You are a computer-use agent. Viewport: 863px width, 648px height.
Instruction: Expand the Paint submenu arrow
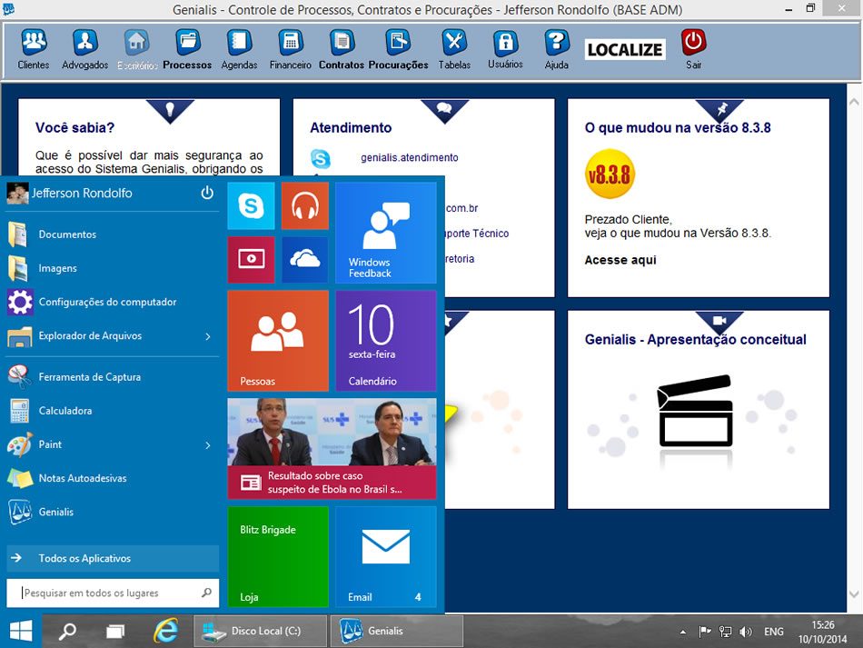208,444
